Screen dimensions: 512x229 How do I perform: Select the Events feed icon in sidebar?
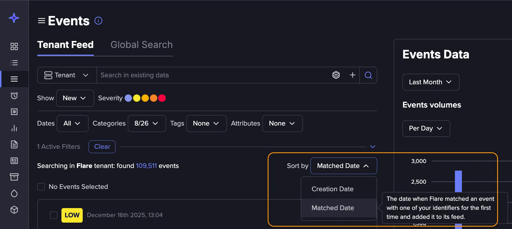pyautogui.click(x=14, y=79)
